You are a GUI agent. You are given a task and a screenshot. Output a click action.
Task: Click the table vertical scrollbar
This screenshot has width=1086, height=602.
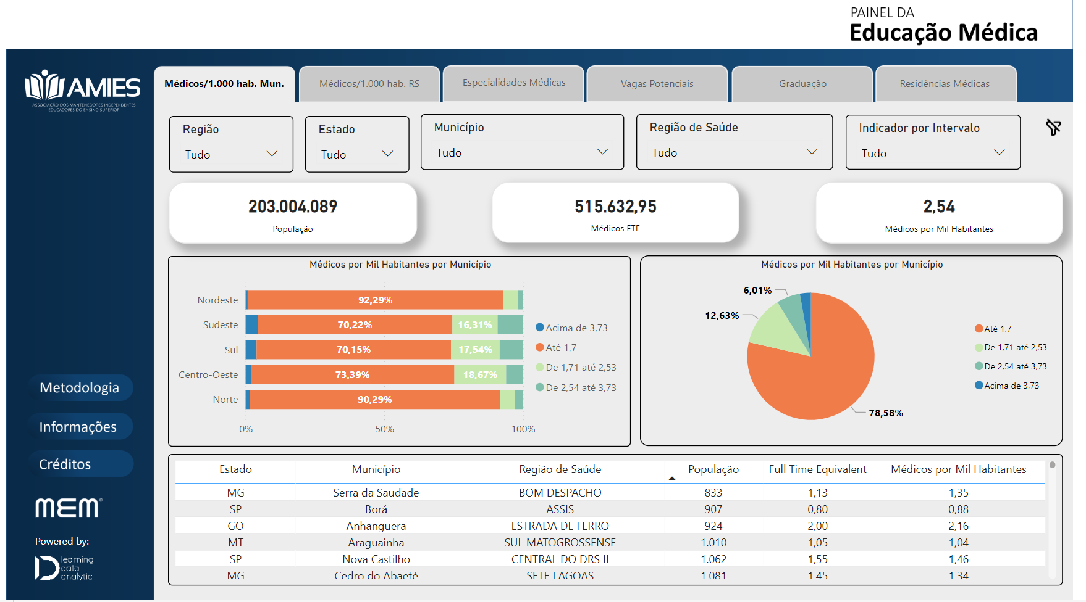pos(1052,521)
